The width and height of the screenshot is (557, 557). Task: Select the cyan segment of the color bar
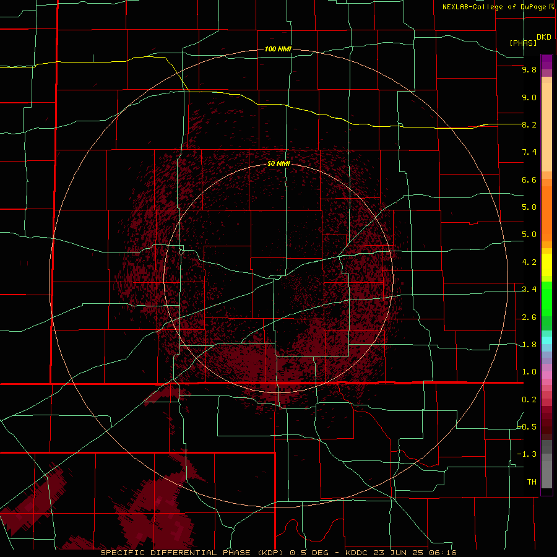pos(546,340)
